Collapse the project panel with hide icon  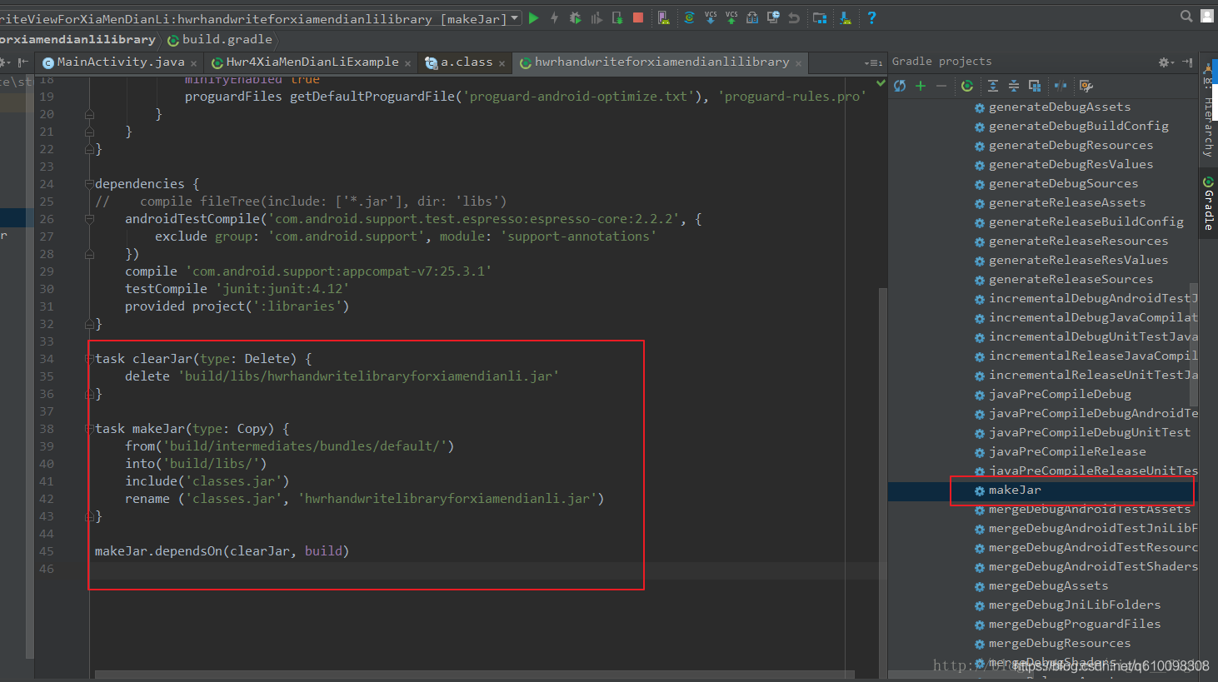click(x=22, y=62)
